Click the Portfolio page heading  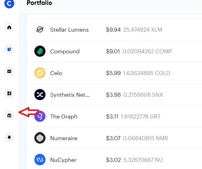coord(39,3)
